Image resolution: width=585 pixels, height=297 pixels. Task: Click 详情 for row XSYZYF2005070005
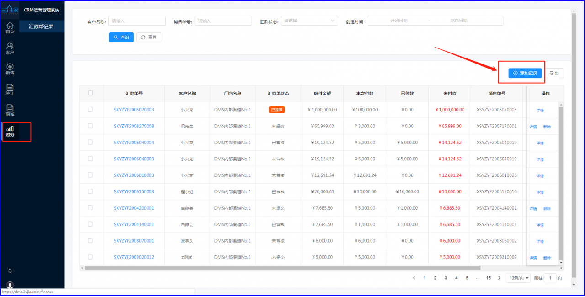point(540,110)
